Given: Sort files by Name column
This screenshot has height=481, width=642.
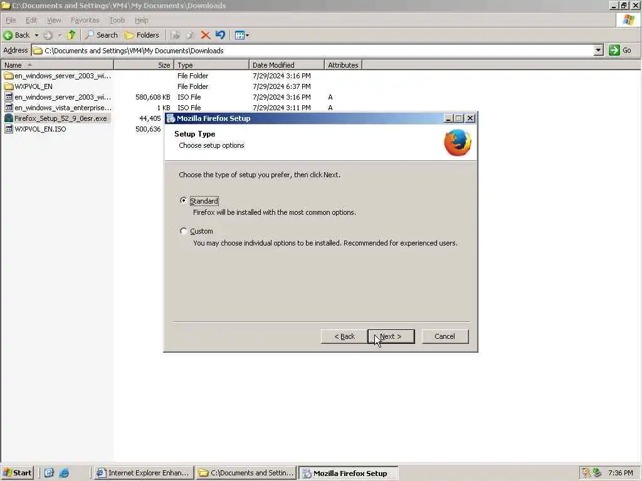Looking at the screenshot, I should point(57,65).
